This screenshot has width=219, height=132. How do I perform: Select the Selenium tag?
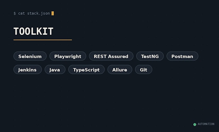pos(30,56)
